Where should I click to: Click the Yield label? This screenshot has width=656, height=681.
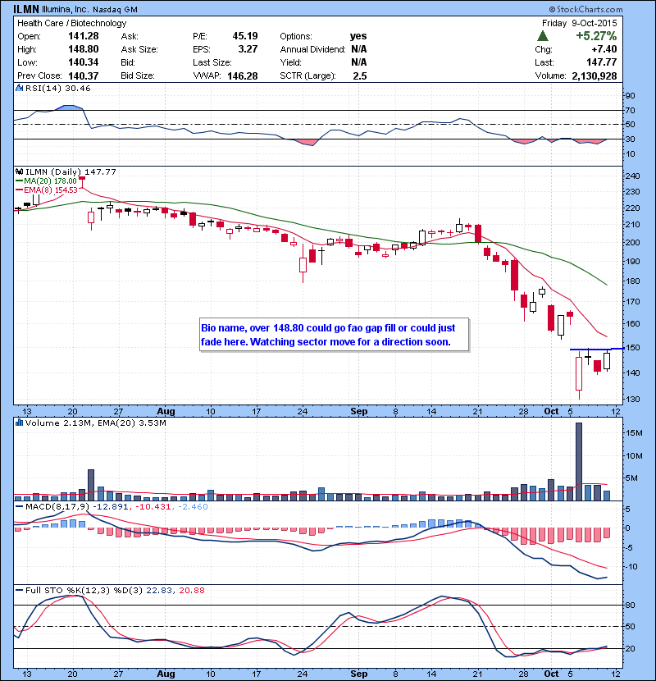point(290,62)
